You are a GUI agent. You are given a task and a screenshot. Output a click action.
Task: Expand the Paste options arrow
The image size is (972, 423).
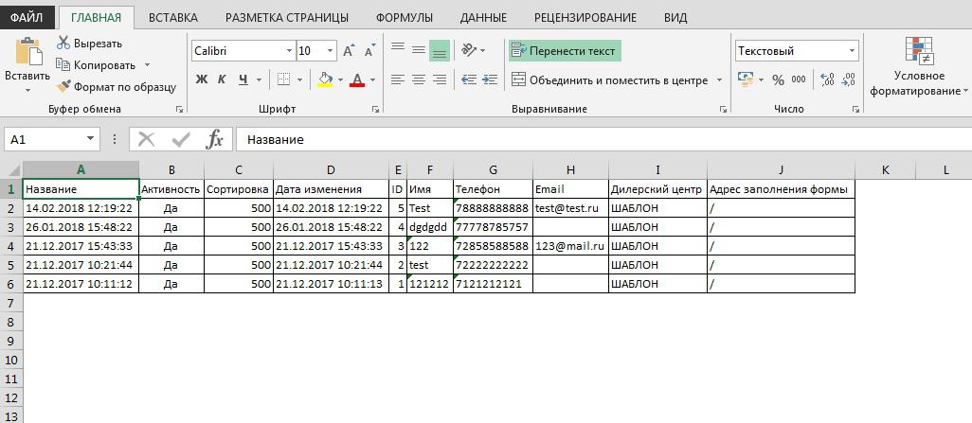[x=27, y=91]
